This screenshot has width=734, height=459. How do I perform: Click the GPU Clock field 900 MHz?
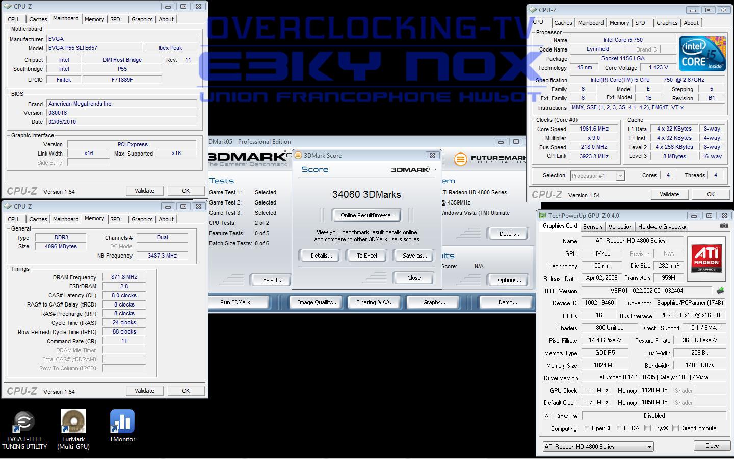[x=597, y=390]
